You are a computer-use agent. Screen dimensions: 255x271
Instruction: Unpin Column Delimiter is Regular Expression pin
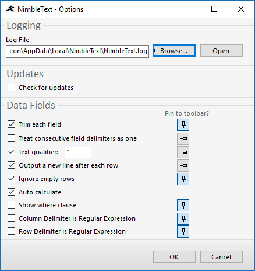183,218
